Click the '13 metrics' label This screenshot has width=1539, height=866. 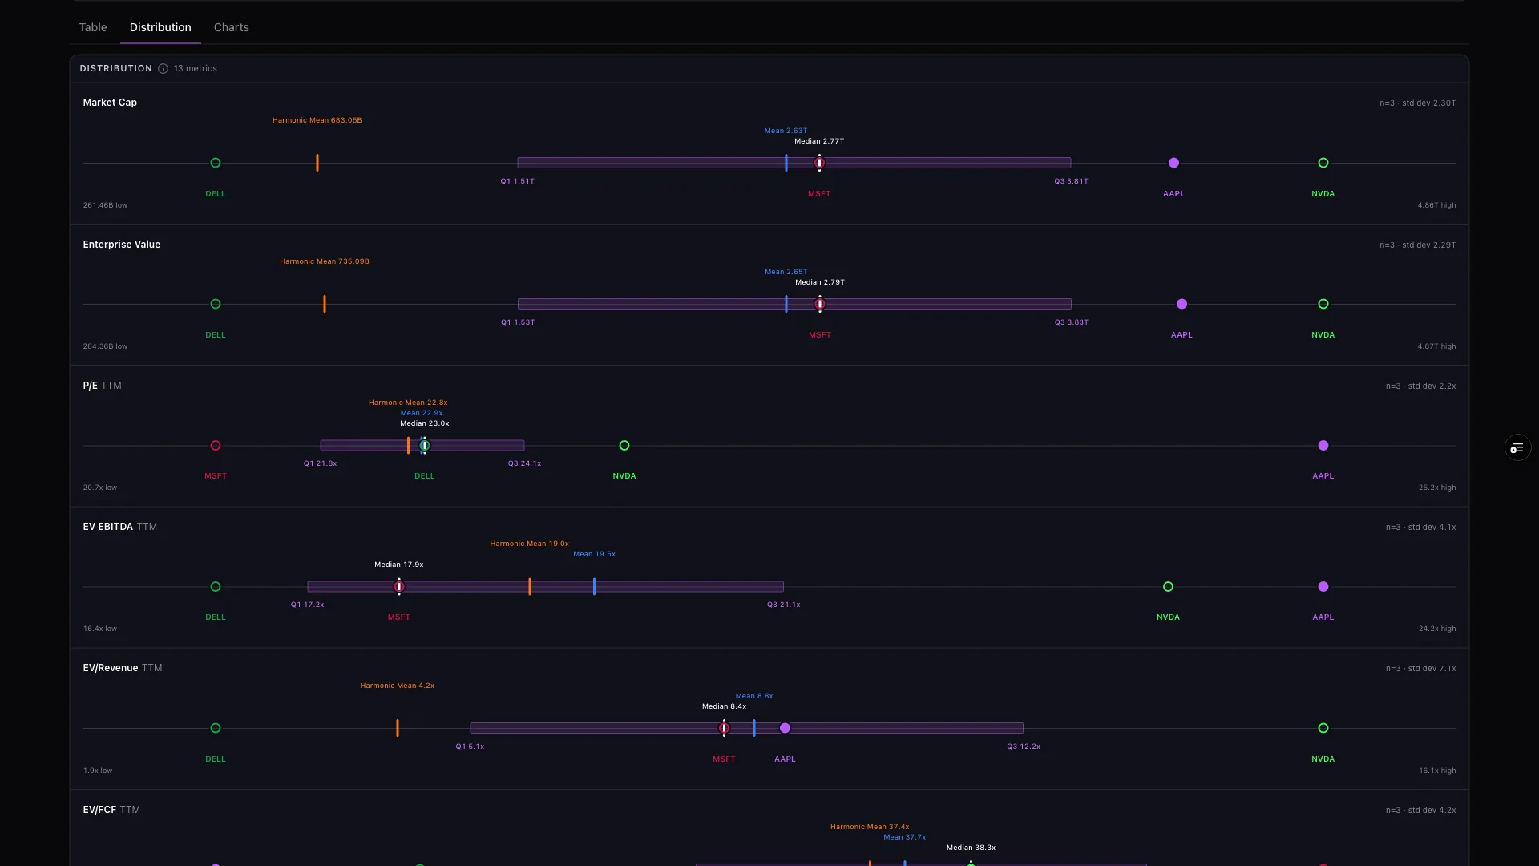196,69
